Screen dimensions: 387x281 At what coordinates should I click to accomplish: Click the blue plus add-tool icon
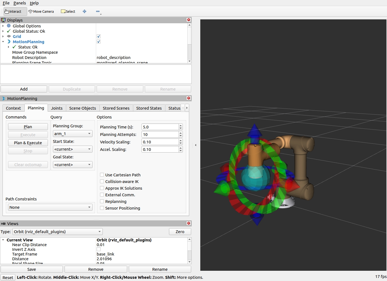coord(84,11)
